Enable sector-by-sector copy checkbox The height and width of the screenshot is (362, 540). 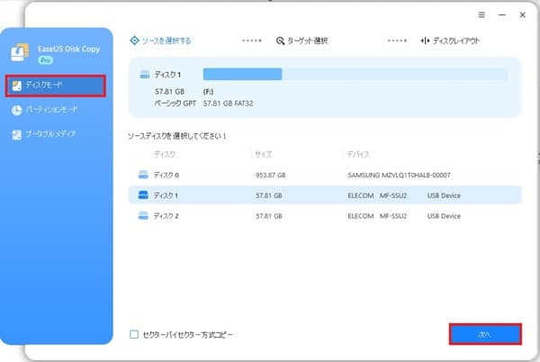(x=134, y=334)
